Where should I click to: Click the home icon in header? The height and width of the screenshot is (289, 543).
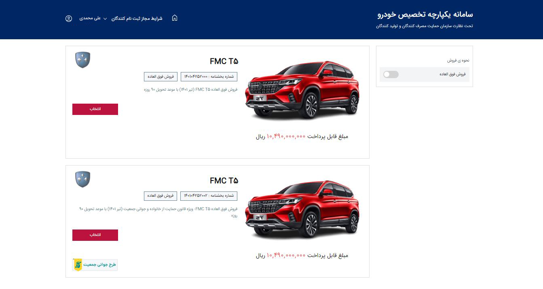tap(175, 18)
